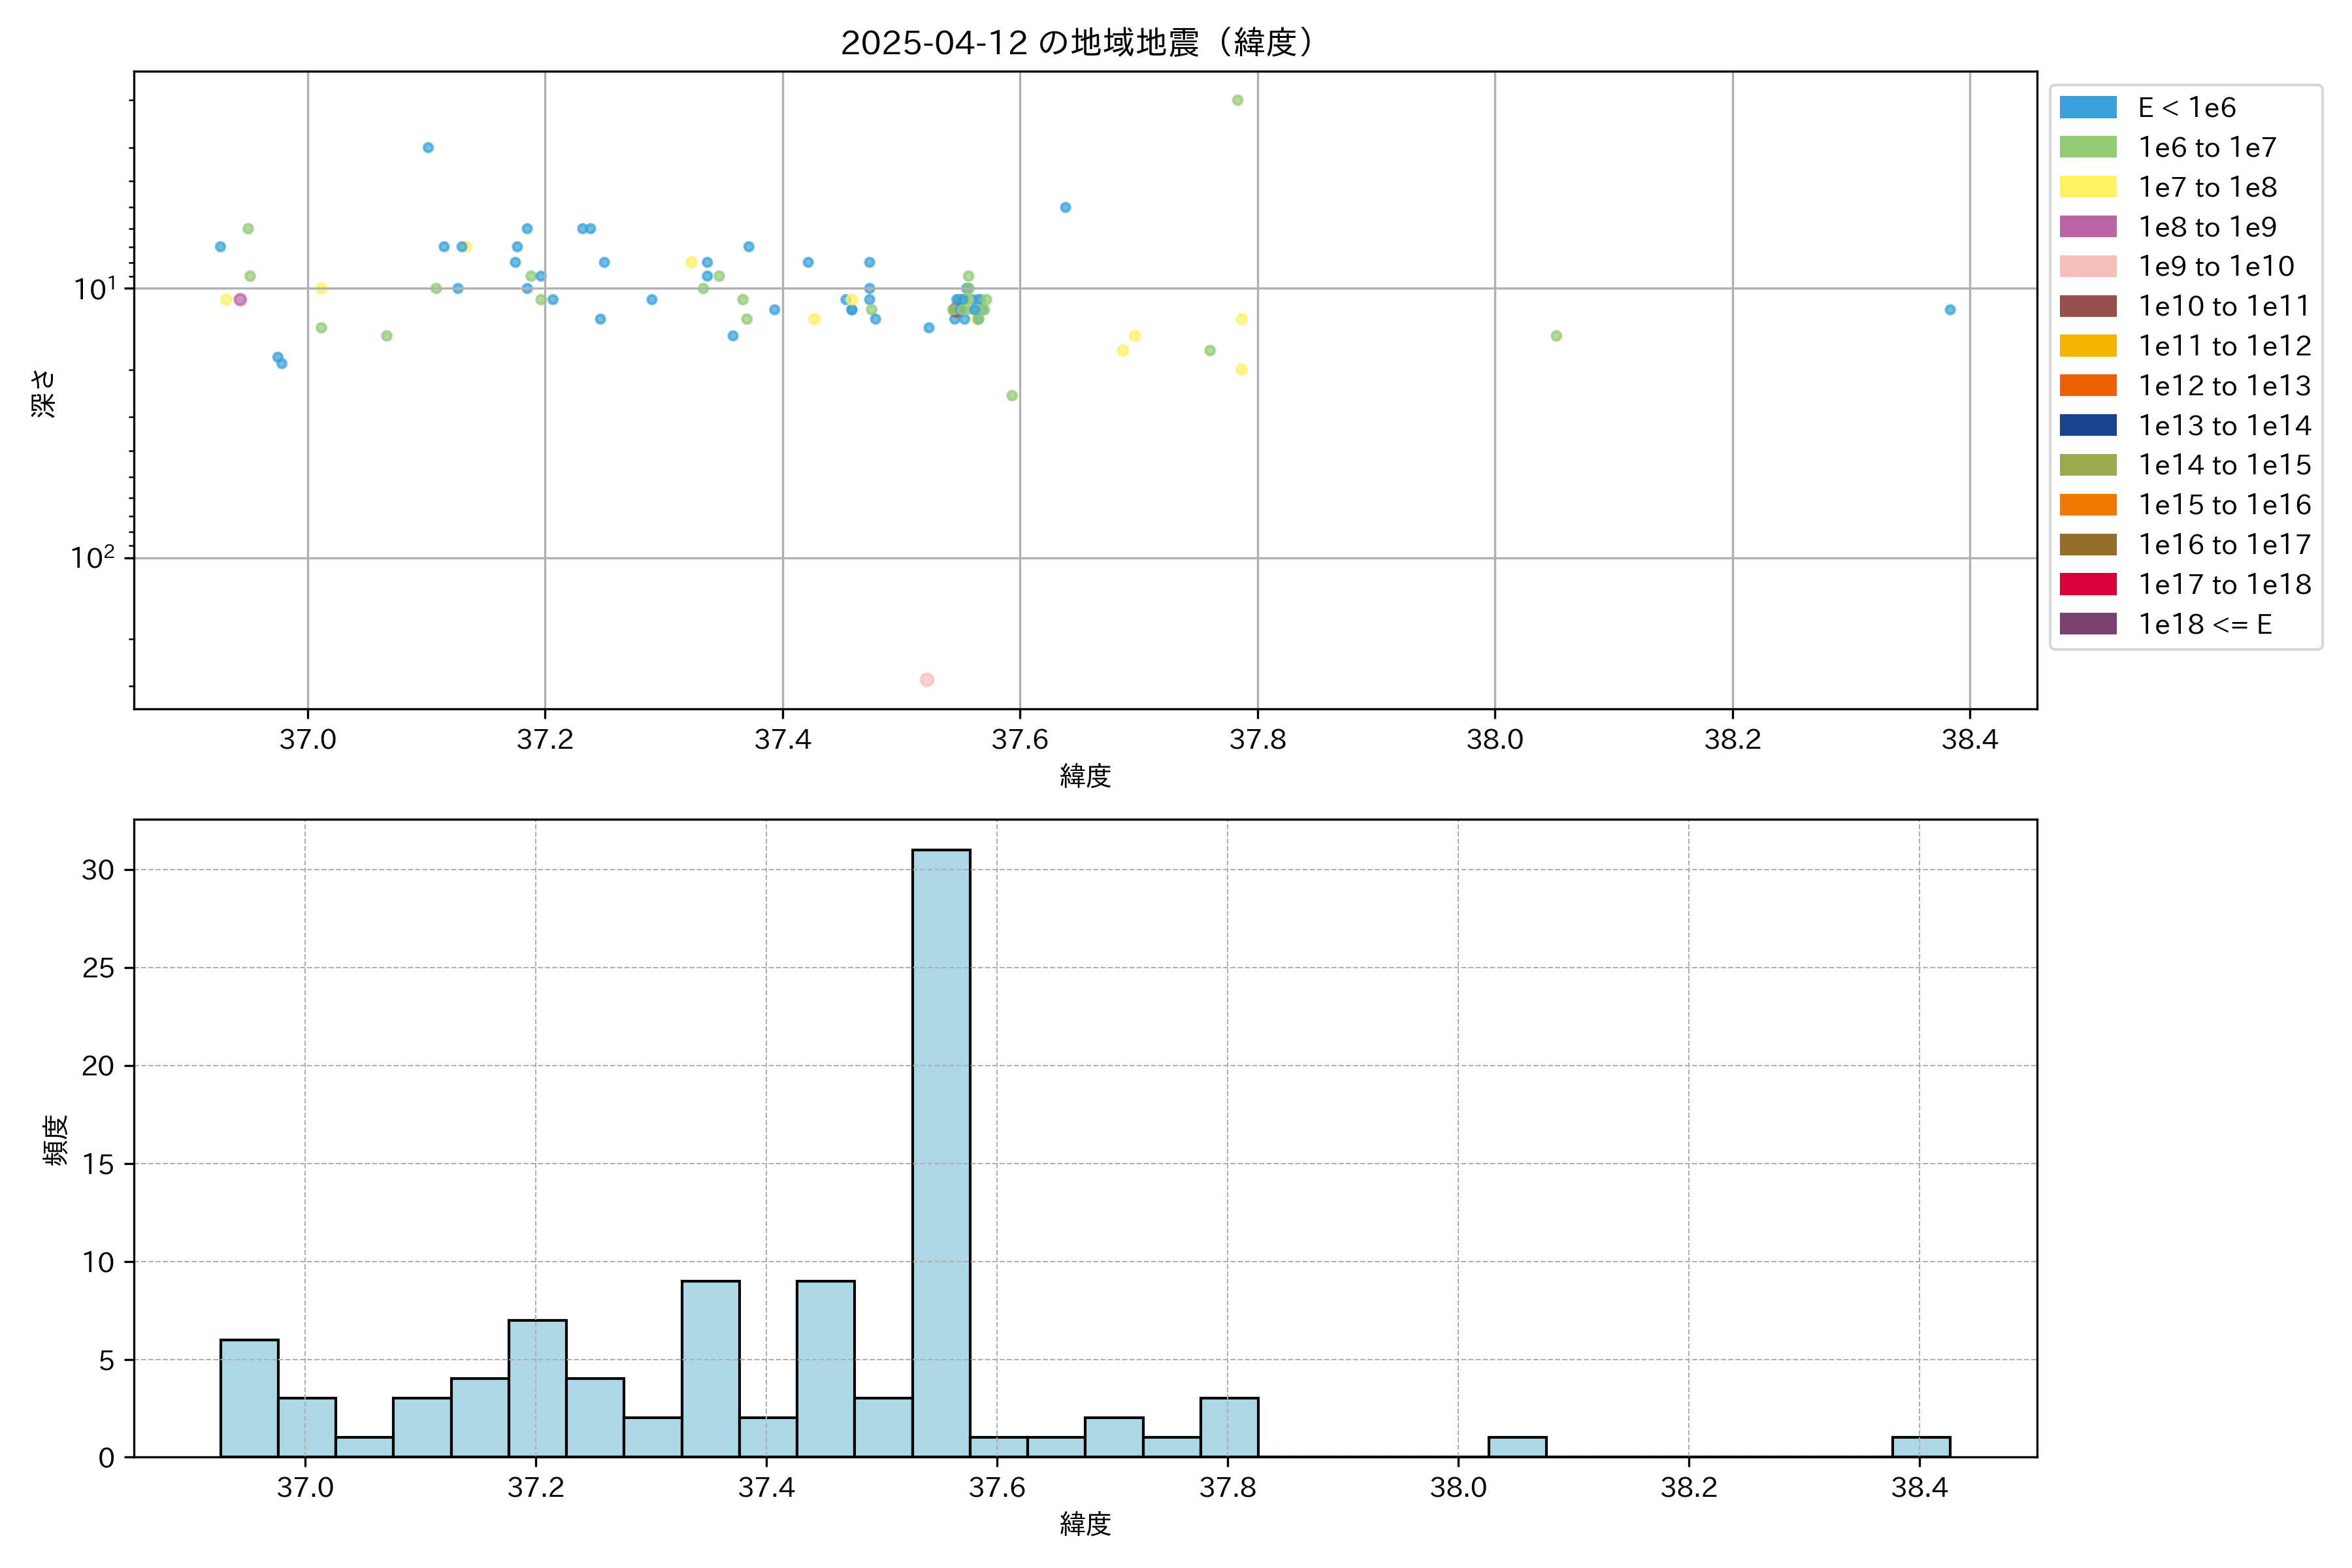Click the blue E < 1e6 legend swatch
Image resolution: width=2352 pixels, height=1568 pixels.
pos(2088,108)
